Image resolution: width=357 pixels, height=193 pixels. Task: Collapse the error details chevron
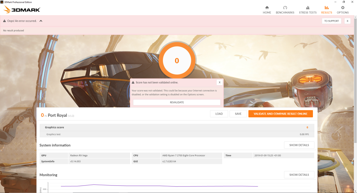pyautogui.click(x=41, y=21)
